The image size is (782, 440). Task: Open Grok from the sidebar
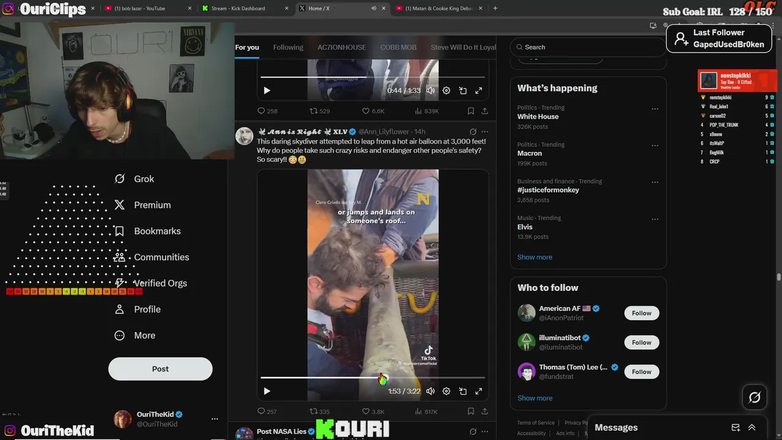coord(134,179)
